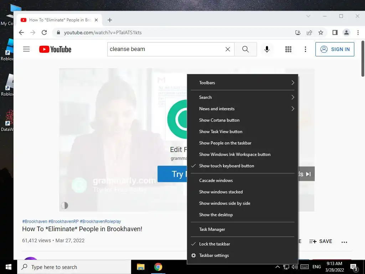Click the YouTube logo
365x274 pixels.
(55, 49)
